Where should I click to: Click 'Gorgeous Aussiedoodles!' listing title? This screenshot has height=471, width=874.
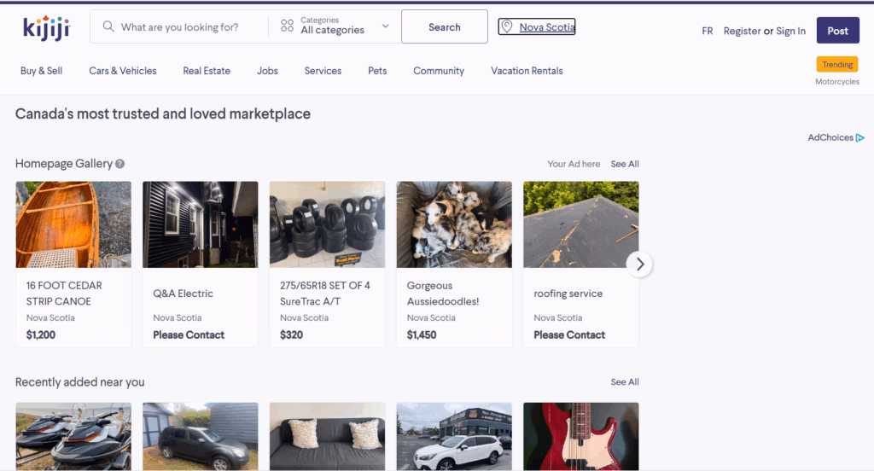443,294
